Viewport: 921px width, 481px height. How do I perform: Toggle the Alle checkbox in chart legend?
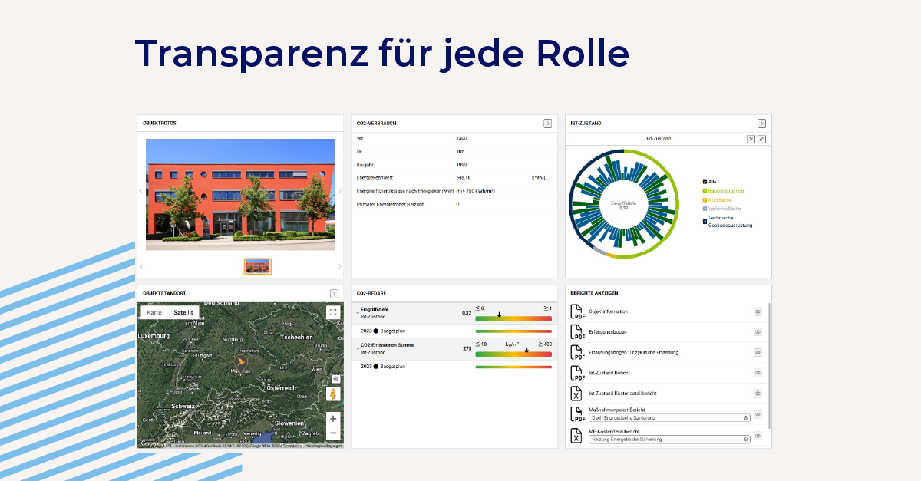click(x=705, y=181)
